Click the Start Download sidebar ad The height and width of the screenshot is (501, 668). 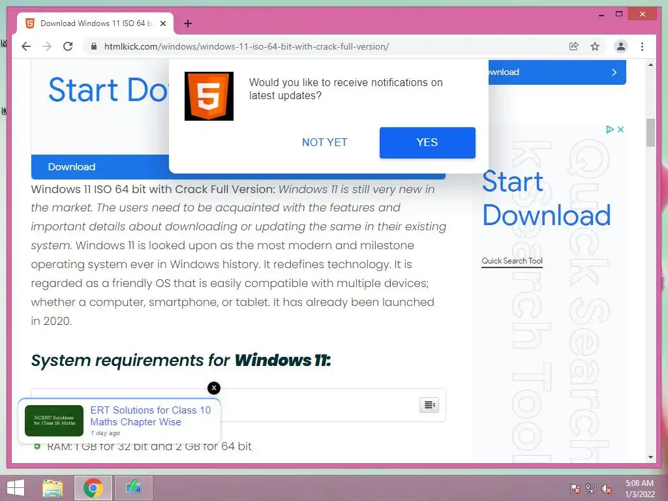point(546,198)
